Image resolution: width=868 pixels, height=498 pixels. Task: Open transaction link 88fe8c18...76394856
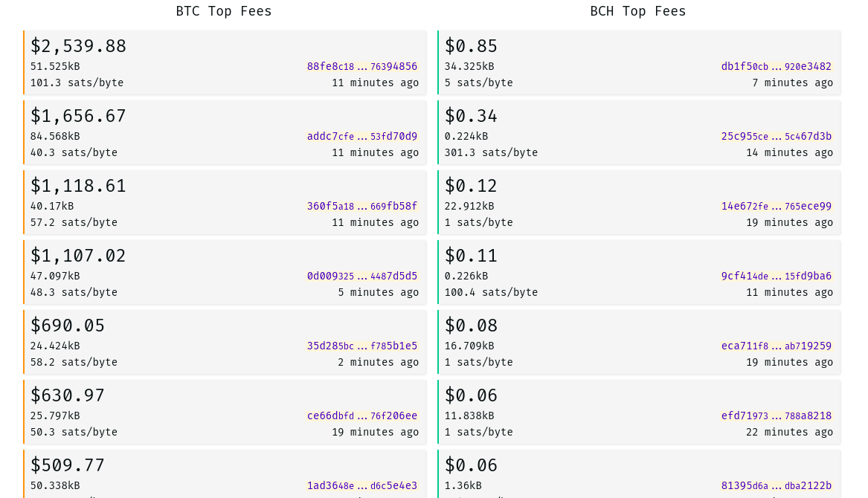pyautogui.click(x=362, y=66)
